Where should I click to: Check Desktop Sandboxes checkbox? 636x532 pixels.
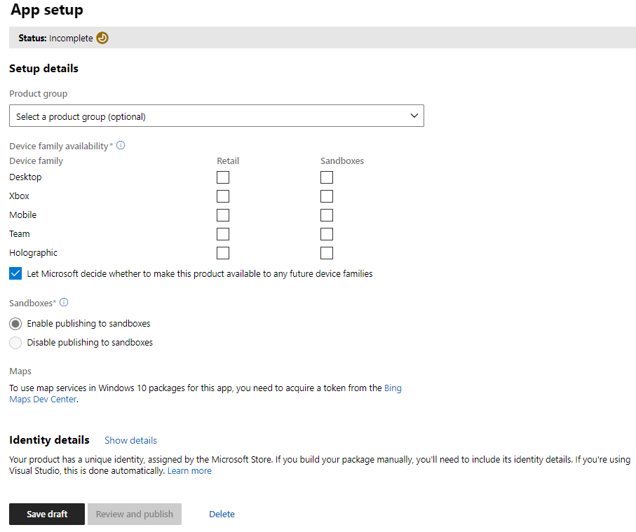pyautogui.click(x=327, y=177)
